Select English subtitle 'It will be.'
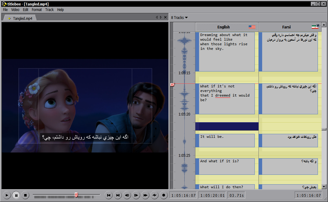328x202 pixels. click(225, 141)
